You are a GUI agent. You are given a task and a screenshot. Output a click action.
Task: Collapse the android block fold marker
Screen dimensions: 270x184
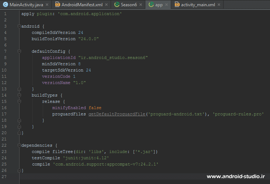(x=18, y=27)
